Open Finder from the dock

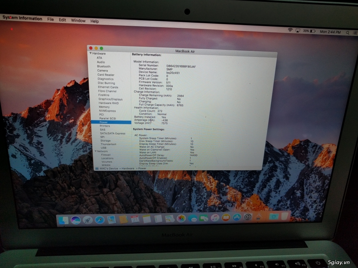click(64, 221)
